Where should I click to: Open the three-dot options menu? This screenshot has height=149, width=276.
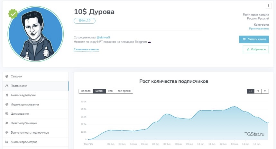click(x=268, y=6)
